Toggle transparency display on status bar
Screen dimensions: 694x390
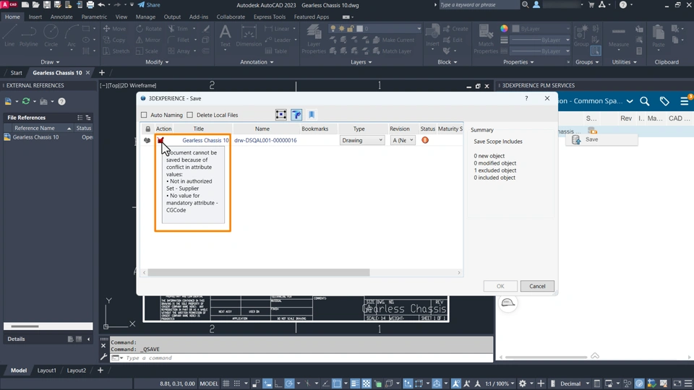[367, 383]
